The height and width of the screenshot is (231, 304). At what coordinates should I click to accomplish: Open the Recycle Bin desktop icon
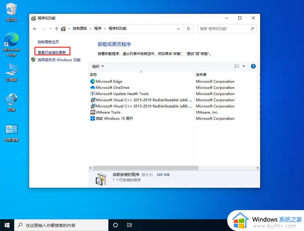(11, 12)
